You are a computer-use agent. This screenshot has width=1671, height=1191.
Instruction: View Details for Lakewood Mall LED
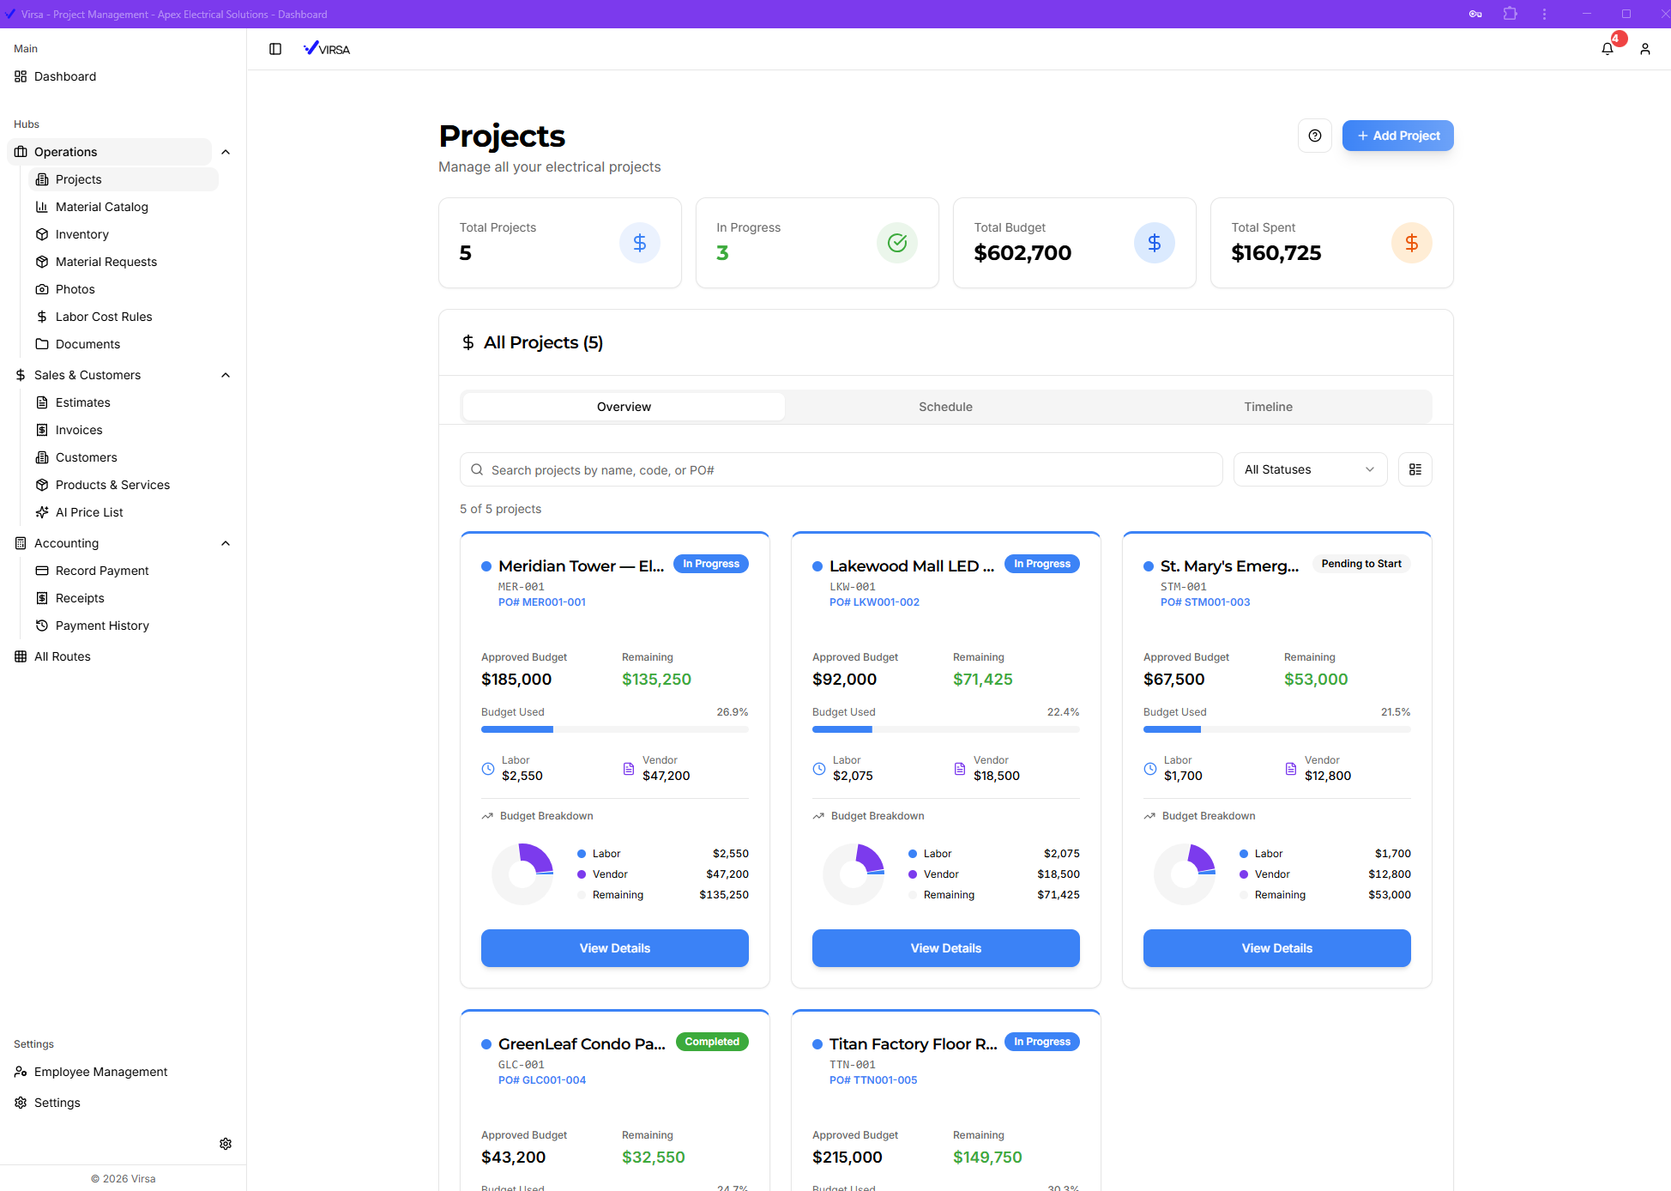(945, 948)
